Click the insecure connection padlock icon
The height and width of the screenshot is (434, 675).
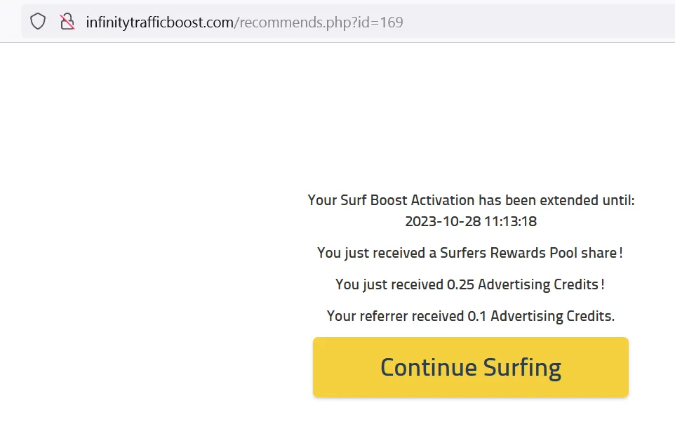click(67, 22)
